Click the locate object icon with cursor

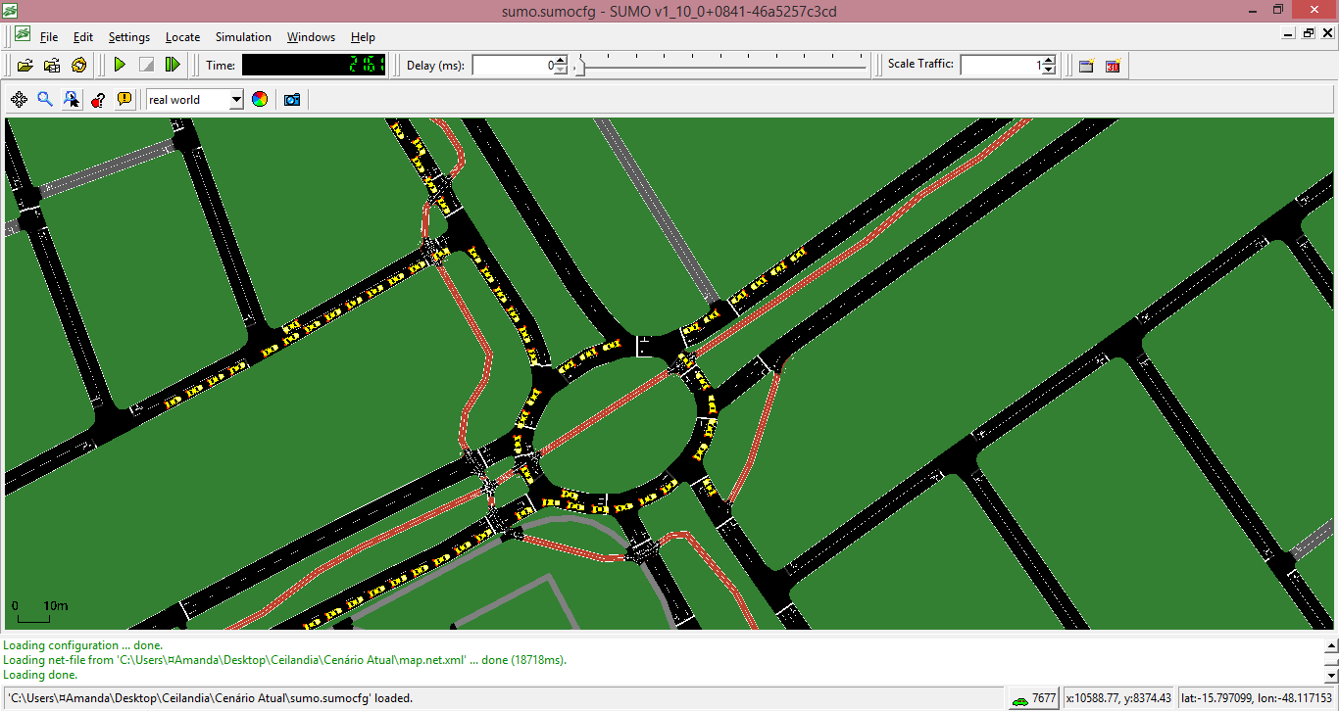point(72,100)
